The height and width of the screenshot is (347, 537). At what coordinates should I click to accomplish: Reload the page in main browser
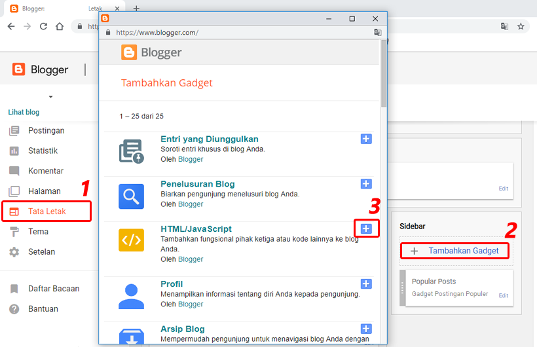(43, 26)
